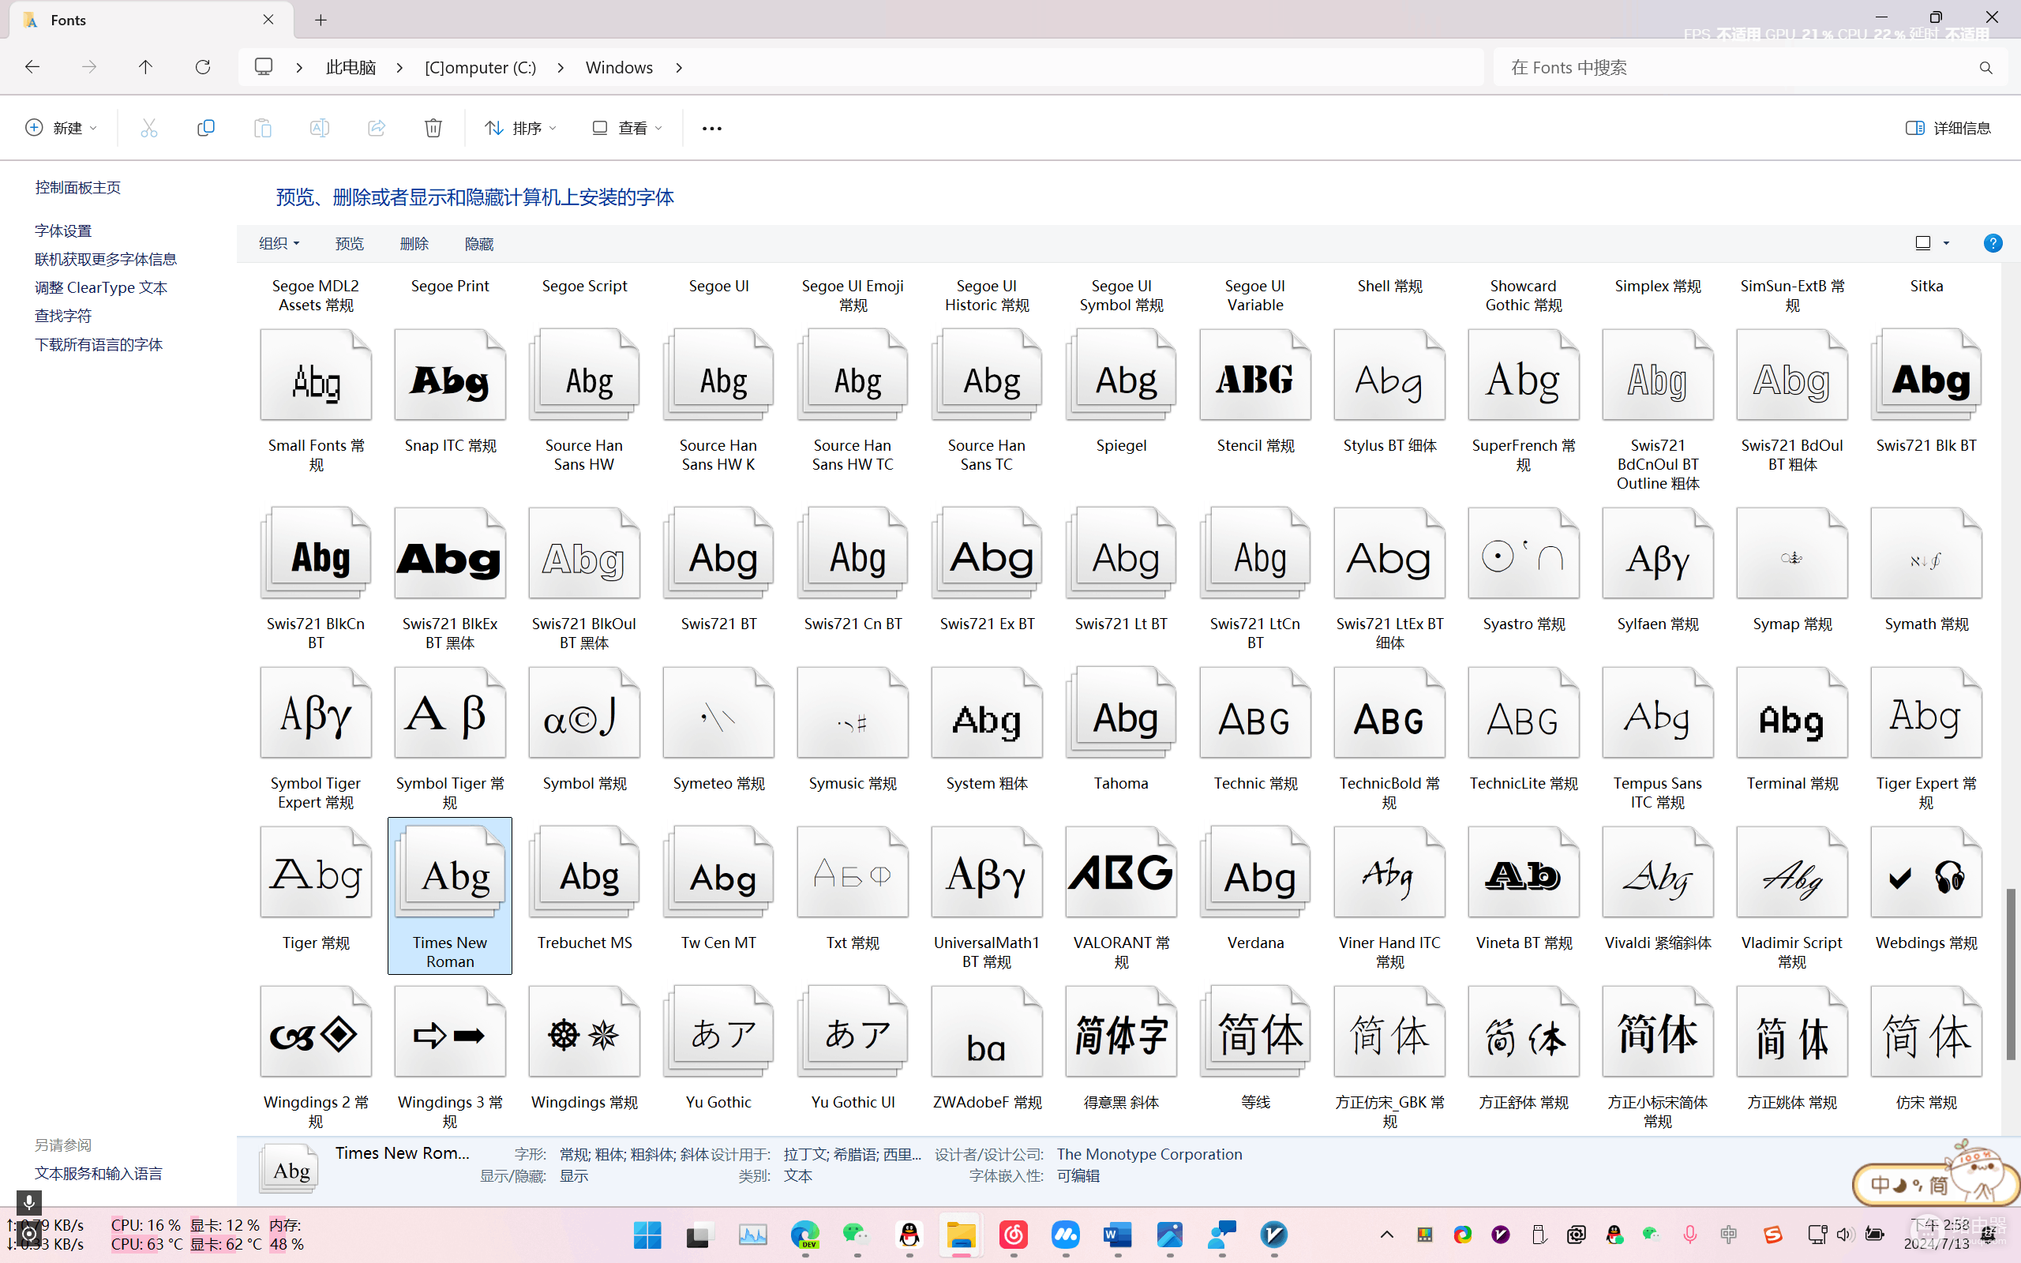
Task: Click 隐藏 in the fonts command bar
Action: coord(479,243)
